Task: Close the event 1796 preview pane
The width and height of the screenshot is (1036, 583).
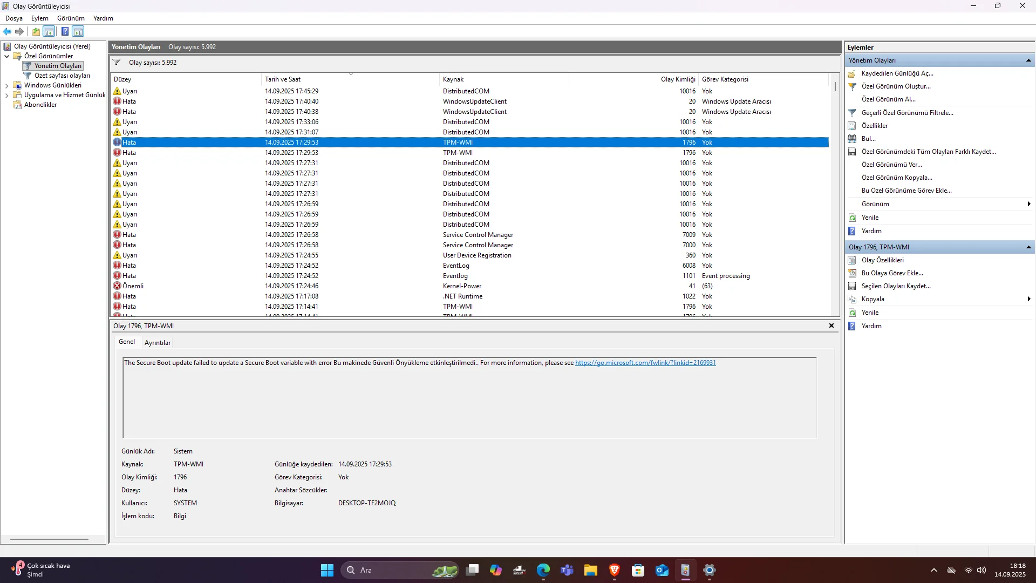Action: click(831, 326)
